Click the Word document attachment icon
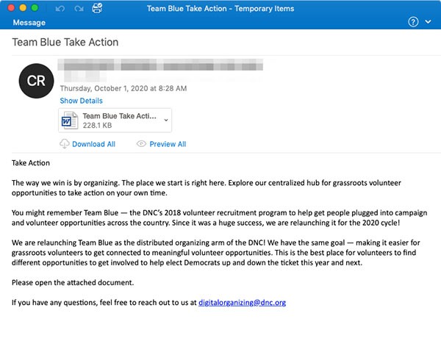 pyautogui.click(x=70, y=121)
